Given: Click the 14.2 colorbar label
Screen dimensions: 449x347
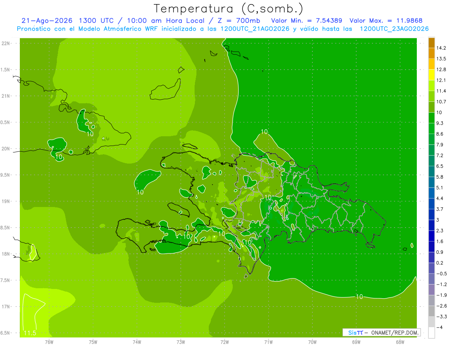Looking at the screenshot, I should pyautogui.click(x=441, y=48).
